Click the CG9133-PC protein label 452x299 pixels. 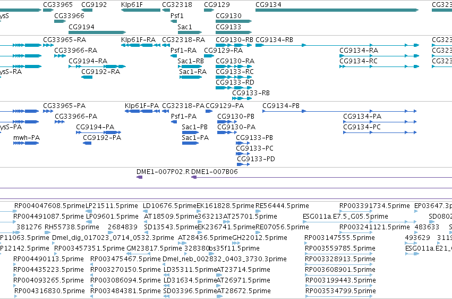(x=254, y=148)
